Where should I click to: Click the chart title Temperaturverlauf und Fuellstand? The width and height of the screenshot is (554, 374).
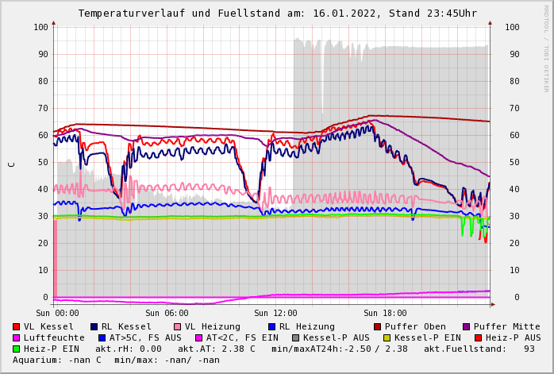click(277, 13)
